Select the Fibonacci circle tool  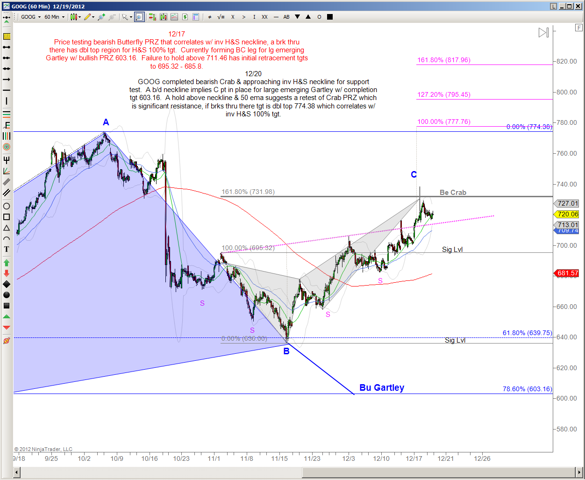(7, 147)
